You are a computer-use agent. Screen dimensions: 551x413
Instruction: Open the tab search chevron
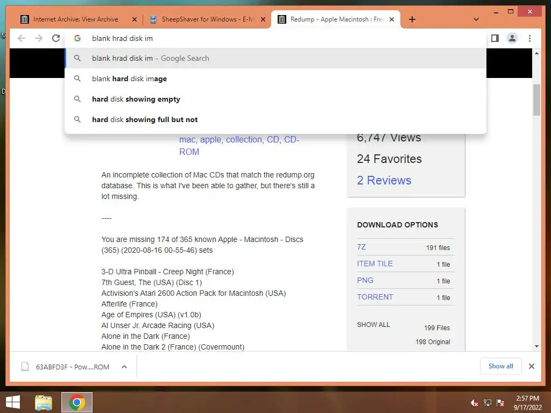pyautogui.click(x=476, y=19)
